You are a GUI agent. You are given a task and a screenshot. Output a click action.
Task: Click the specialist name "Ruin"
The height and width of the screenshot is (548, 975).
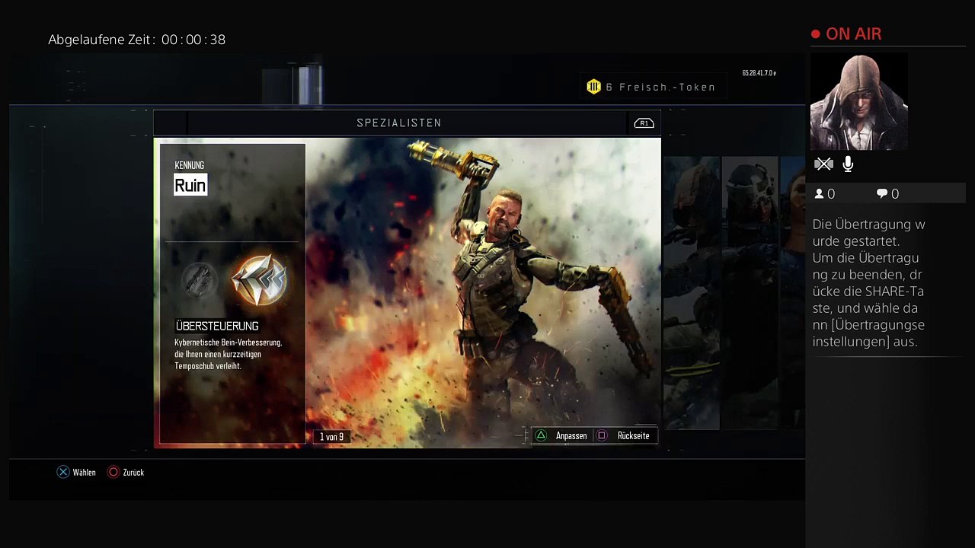[x=190, y=185]
